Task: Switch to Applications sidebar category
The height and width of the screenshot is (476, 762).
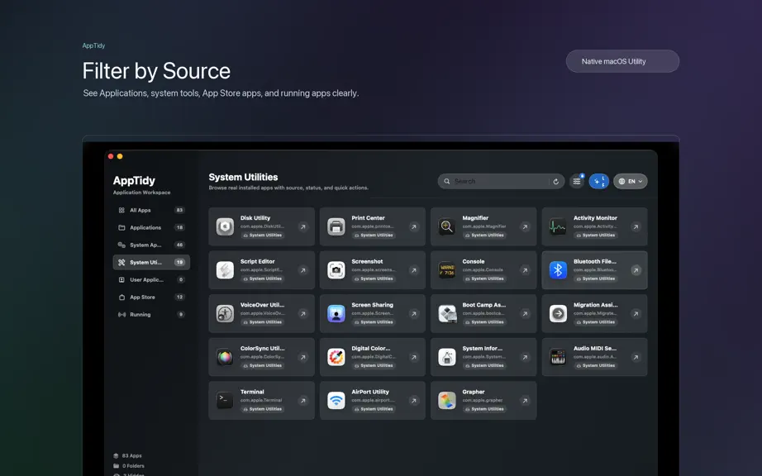Action: tap(151, 227)
